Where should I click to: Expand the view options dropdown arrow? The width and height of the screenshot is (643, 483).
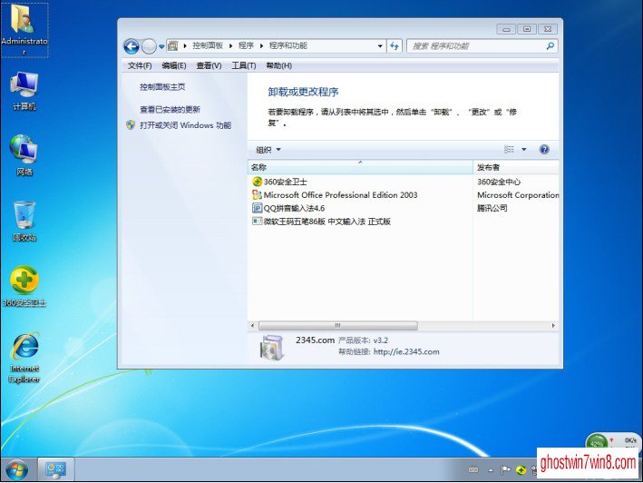(x=524, y=150)
